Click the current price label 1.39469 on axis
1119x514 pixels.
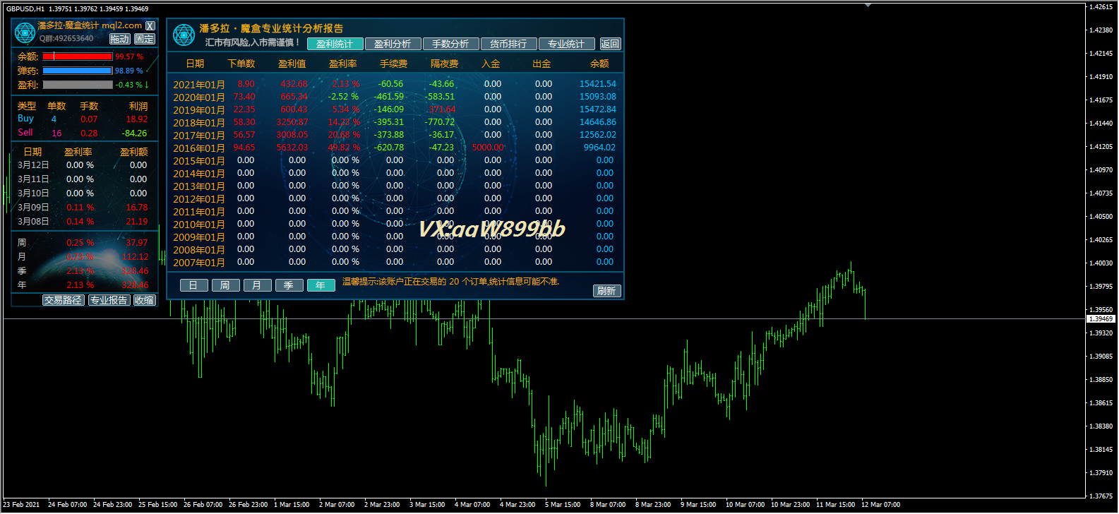[1101, 319]
